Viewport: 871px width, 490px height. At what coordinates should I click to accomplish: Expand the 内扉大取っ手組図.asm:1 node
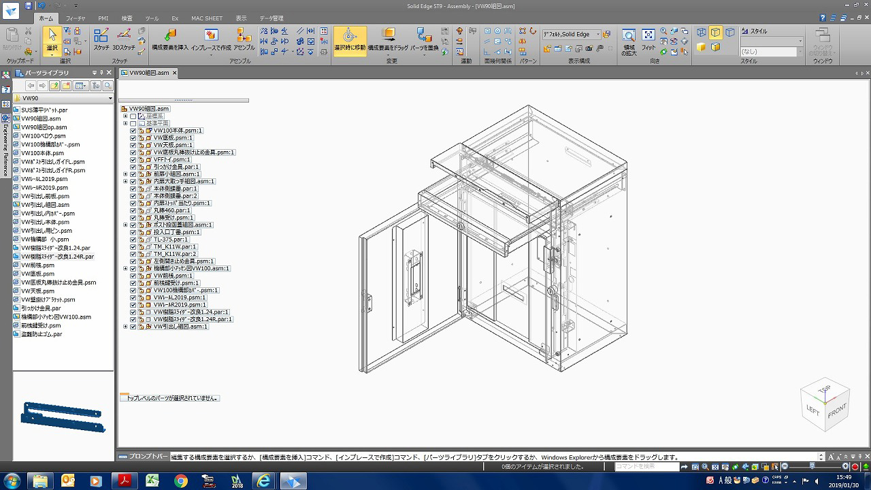pos(125,182)
